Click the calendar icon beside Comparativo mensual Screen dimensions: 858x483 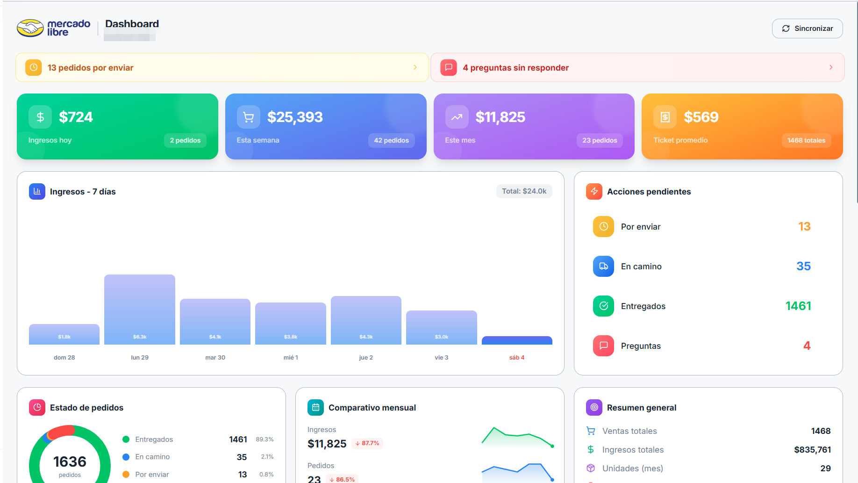tap(315, 407)
